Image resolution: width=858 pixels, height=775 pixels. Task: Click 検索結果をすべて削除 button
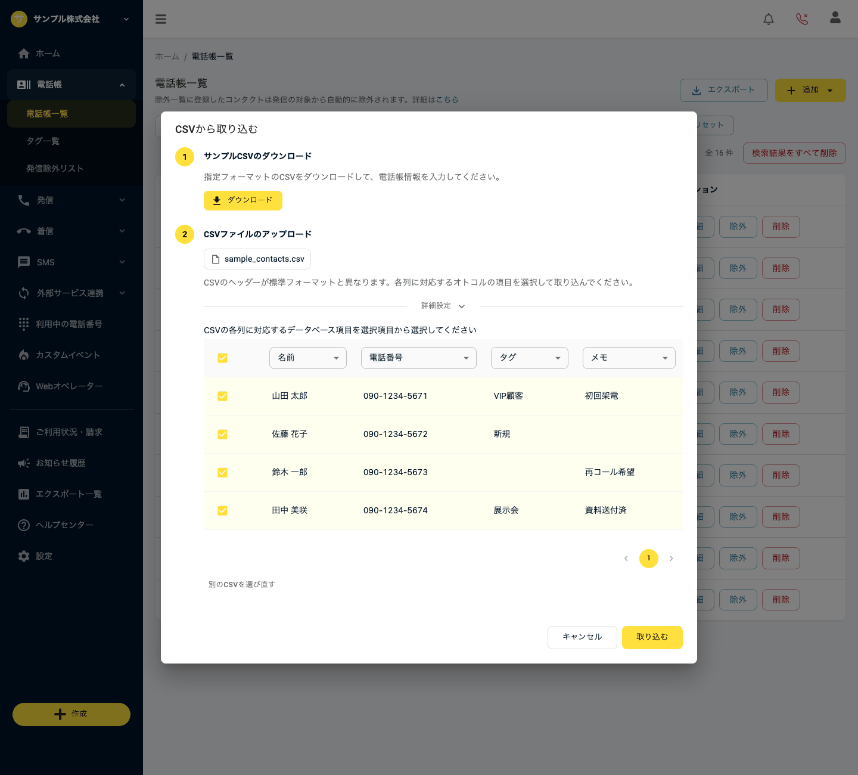pyautogui.click(x=794, y=153)
